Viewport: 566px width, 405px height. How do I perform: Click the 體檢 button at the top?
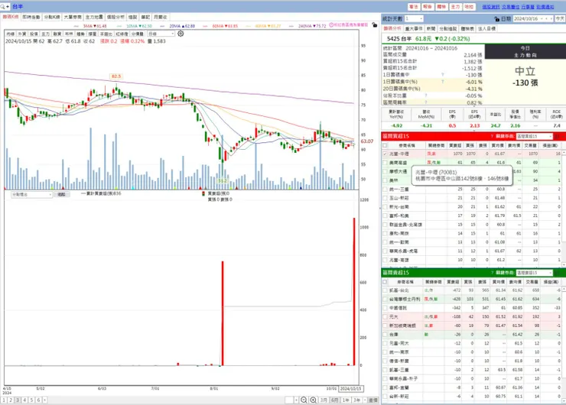coord(441,6)
